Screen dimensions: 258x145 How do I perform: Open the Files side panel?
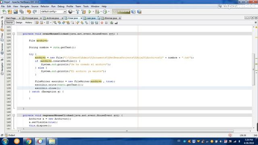2,37
